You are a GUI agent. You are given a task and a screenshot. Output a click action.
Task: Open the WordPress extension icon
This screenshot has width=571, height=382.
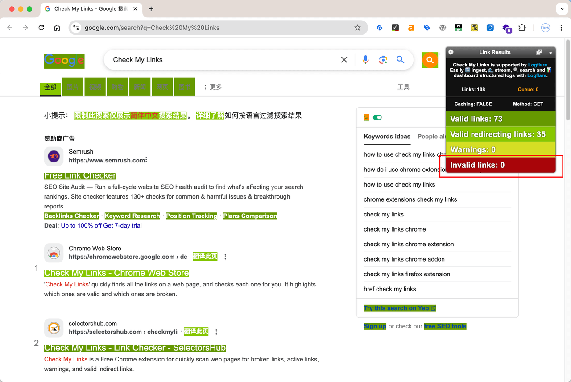(x=443, y=28)
